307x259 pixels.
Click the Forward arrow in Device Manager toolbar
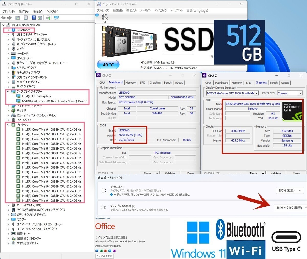[x=9, y=18]
